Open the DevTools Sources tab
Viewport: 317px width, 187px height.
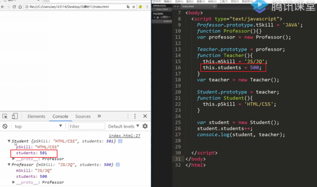(83, 116)
